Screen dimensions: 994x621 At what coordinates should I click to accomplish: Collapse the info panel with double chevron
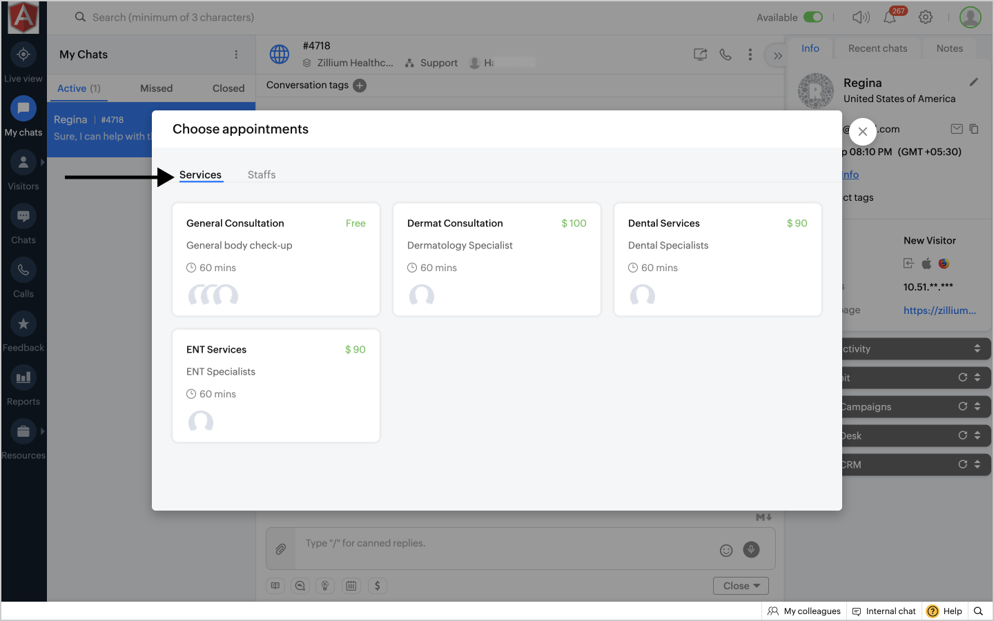click(778, 56)
